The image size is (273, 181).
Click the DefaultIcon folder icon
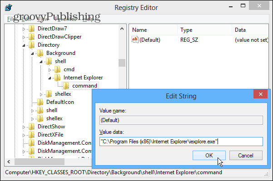coord(40,102)
